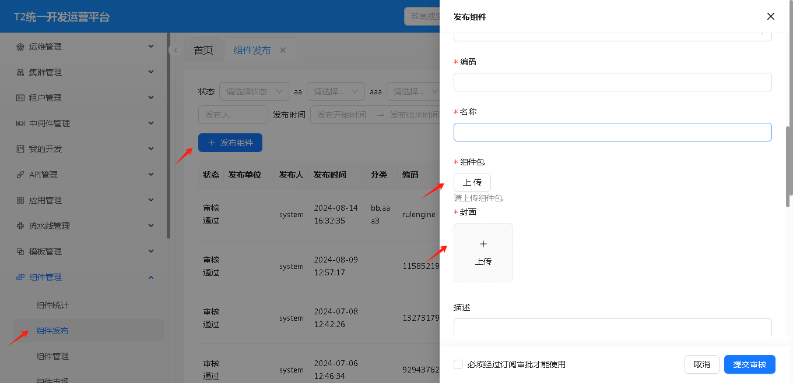Click the plus icon in 封面 upload box
Viewport: 793px width, 383px height.
(483, 244)
